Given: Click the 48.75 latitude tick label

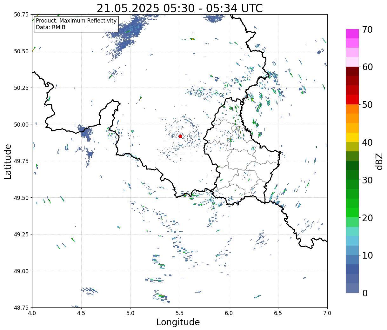Looking at the screenshot, I should (x=21, y=307).
